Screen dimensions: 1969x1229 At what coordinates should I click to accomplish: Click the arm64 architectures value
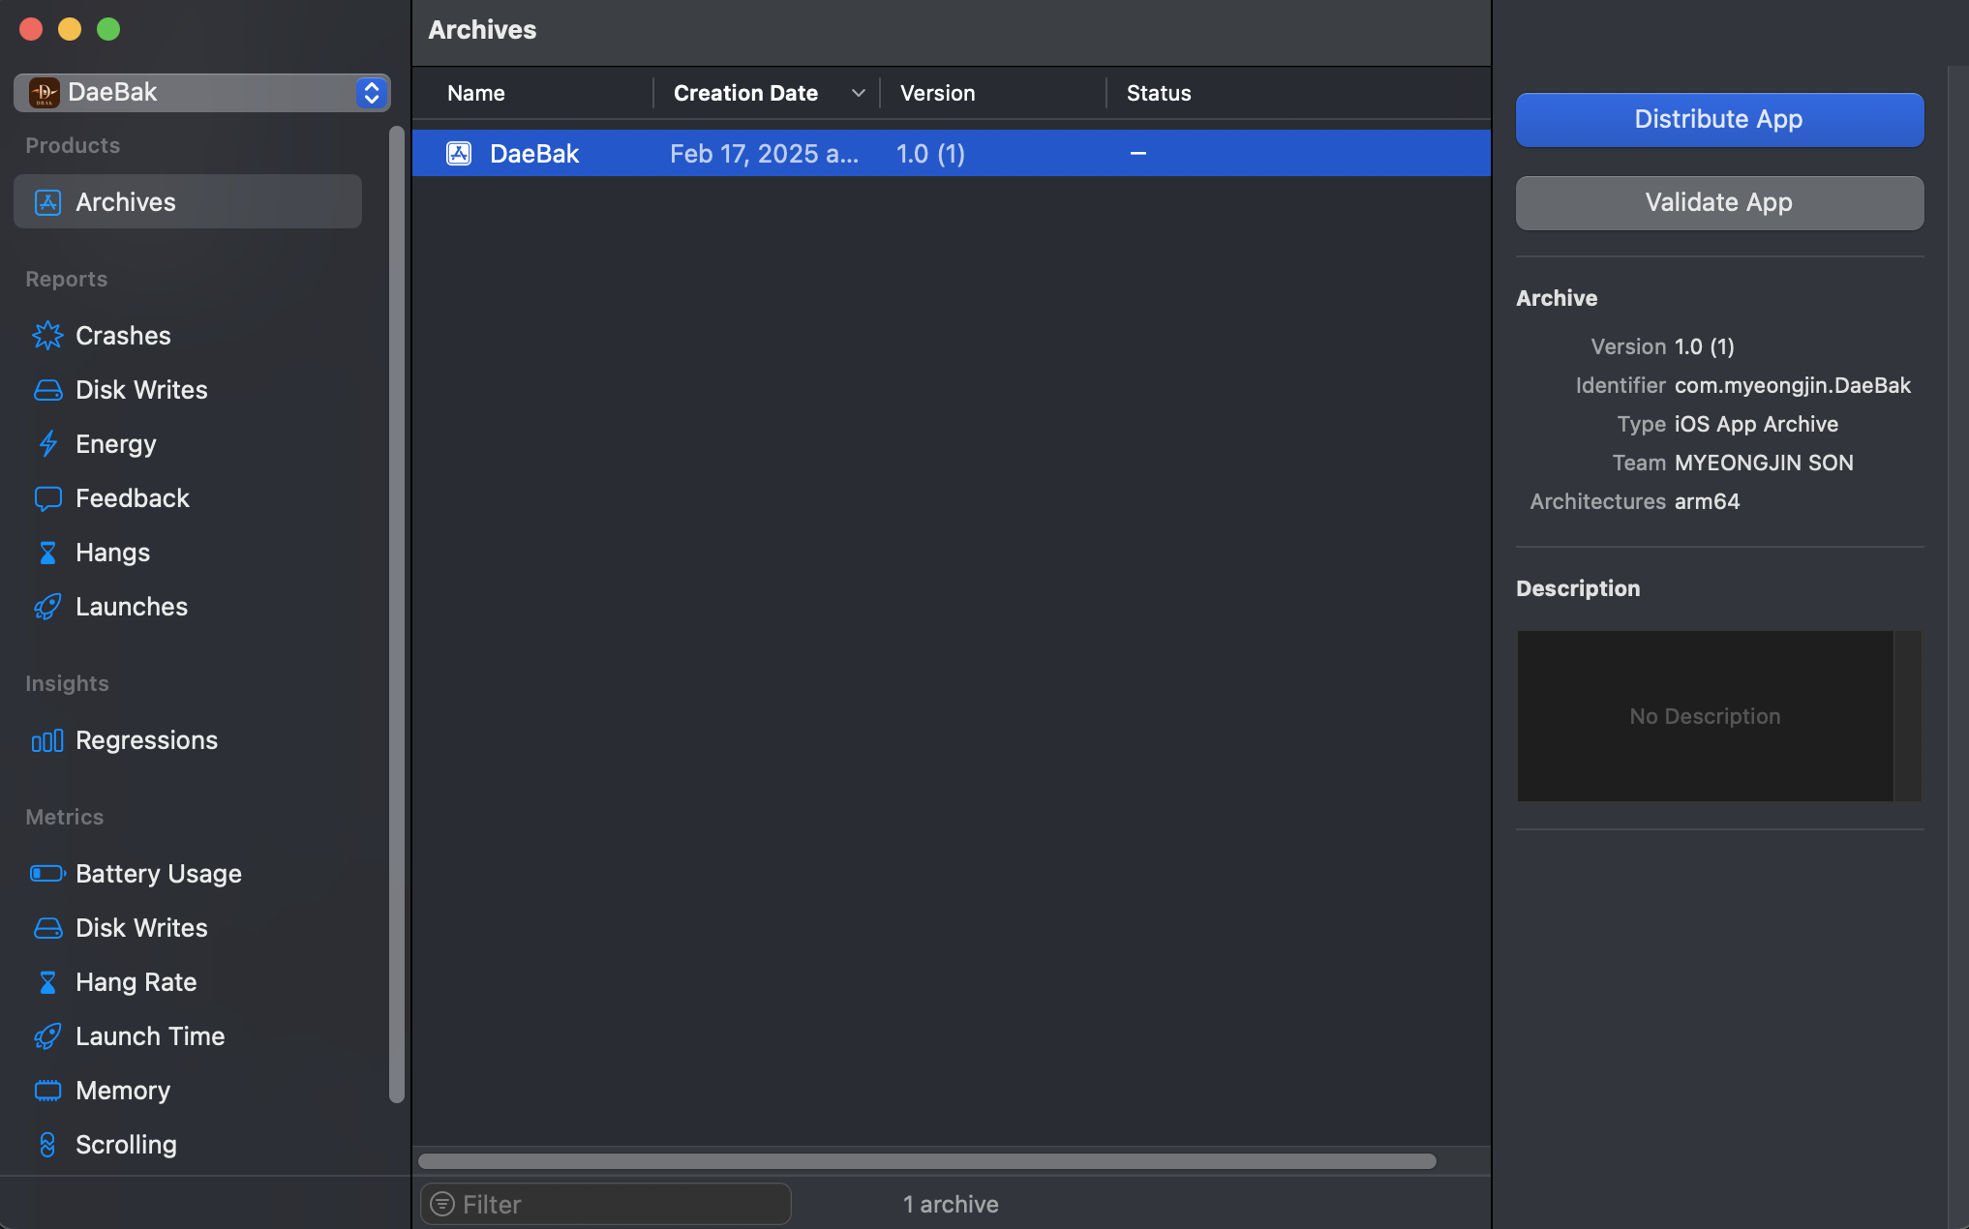pos(1707,501)
